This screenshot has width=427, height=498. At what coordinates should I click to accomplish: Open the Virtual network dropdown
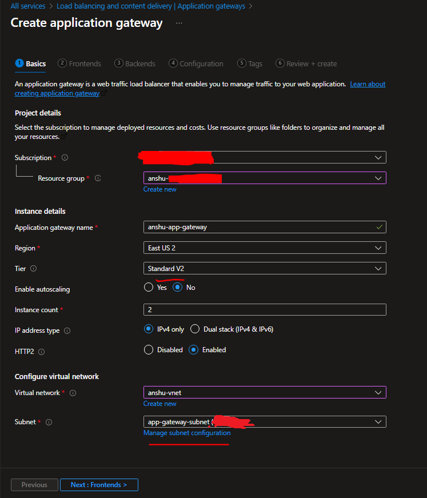pyautogui.click(x=264, y=393)
